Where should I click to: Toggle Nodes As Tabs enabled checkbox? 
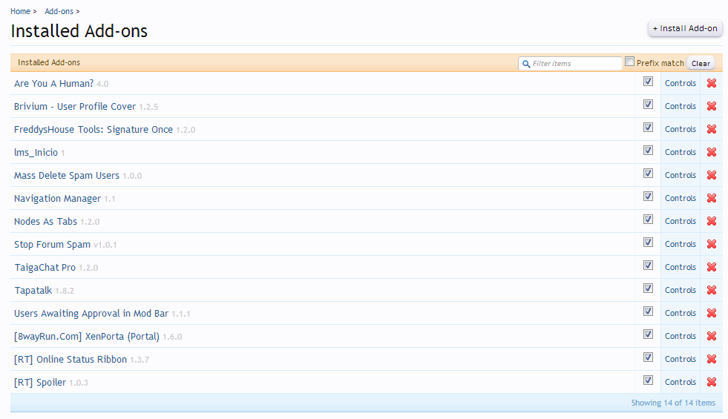[648, 220]
